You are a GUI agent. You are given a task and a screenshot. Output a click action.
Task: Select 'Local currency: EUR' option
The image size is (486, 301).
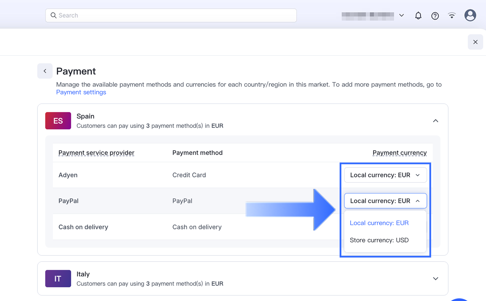tap(379, 223)
